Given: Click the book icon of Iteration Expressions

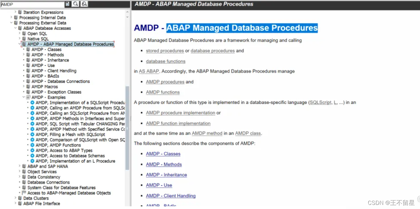Looking at the screenshot, I should pyautogui.click(x=20, y=12).
